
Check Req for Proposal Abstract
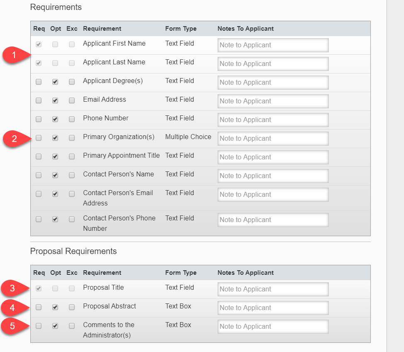click(x=39, y=307)
